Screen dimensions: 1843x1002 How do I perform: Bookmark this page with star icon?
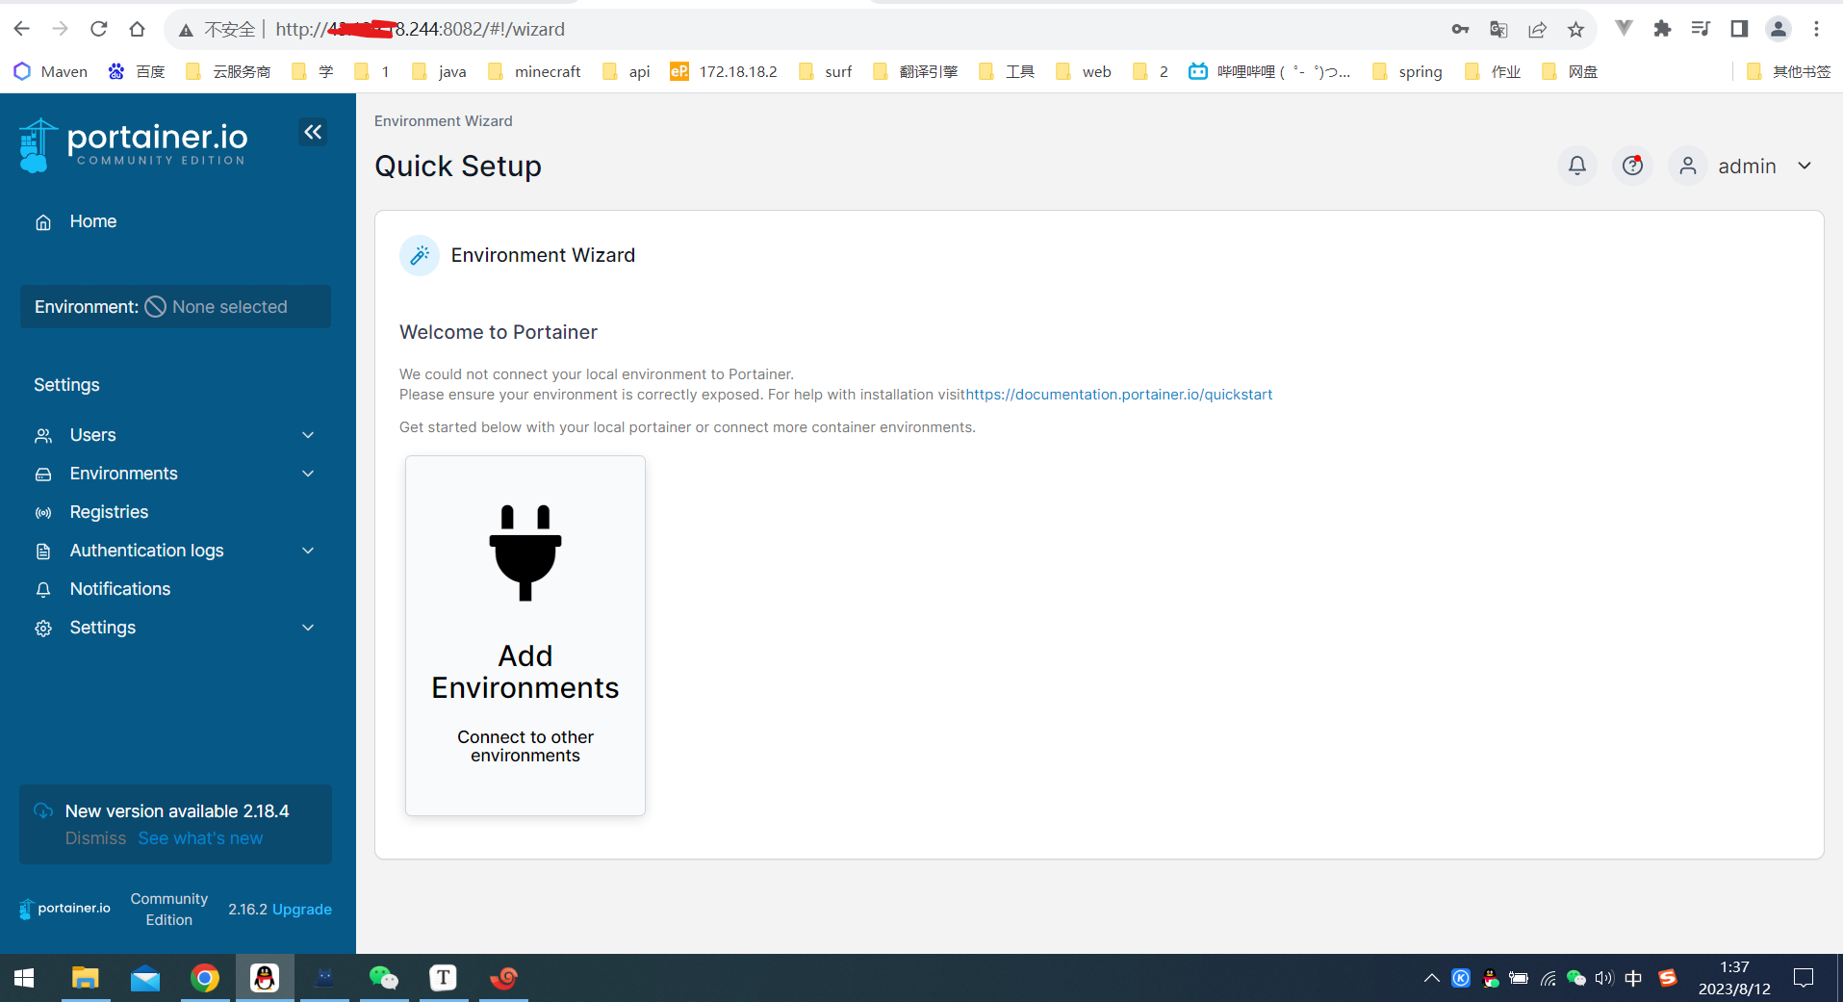[1575, 29]
